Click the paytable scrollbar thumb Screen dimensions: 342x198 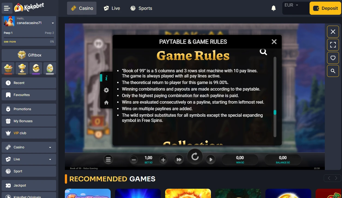(275, 112)
